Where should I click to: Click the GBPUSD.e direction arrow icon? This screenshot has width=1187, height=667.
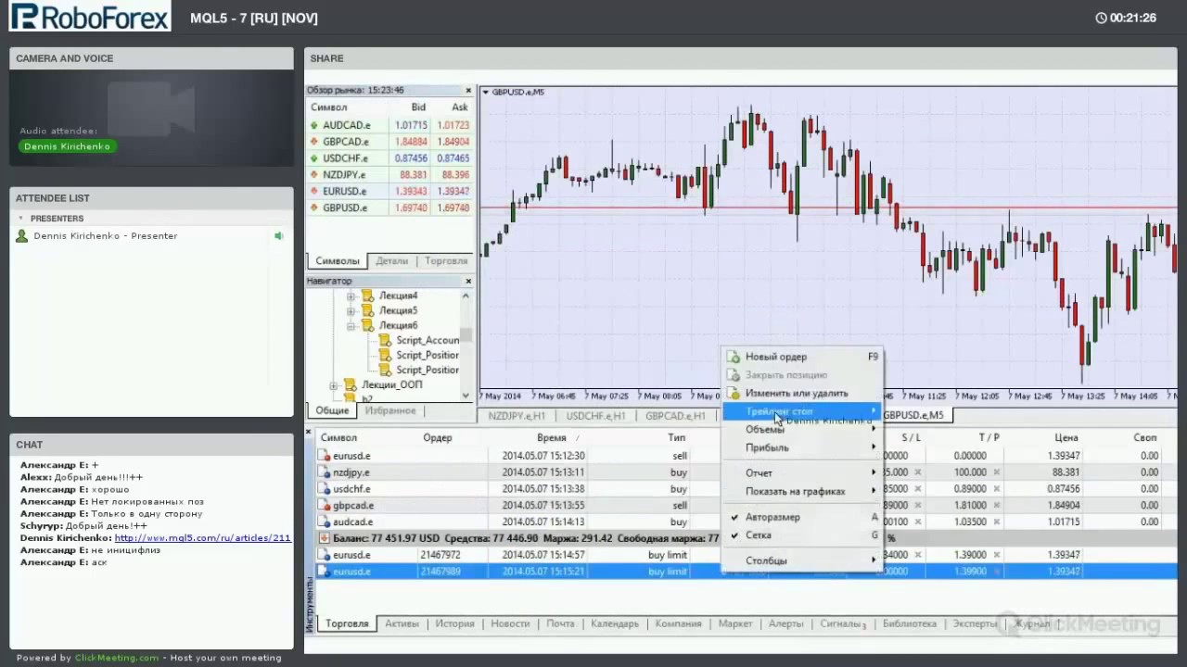[314, 208]
